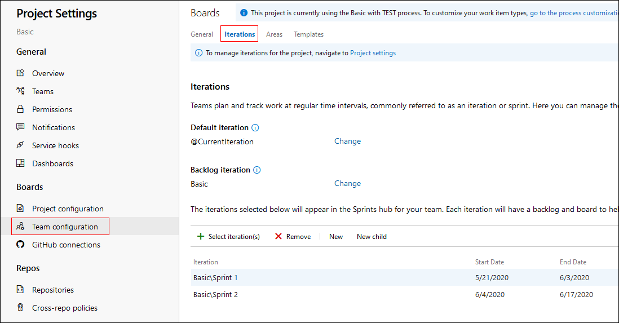The height and width of the screenshot is (323, 619).
Task: Click the Project configuration document icon
Action: click(x=20, y=208)
